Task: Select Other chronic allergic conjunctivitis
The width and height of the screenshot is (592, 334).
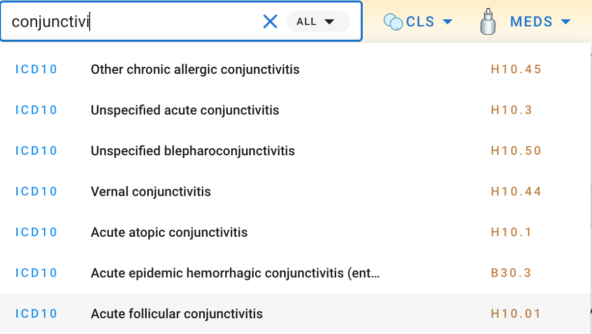Action: click(295, 69)
